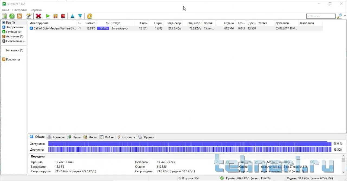Sort by Пиры column header
The height and width of the screenshot is (181, 347).
156,23
